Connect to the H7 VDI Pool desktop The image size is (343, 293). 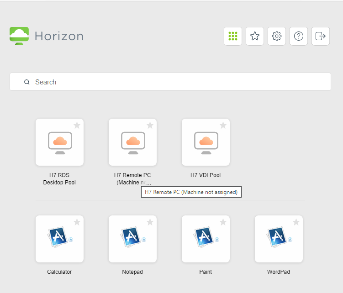206,142
